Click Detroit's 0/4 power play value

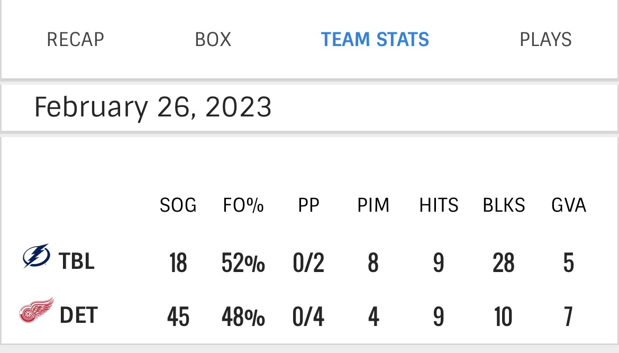pos(308,316)
